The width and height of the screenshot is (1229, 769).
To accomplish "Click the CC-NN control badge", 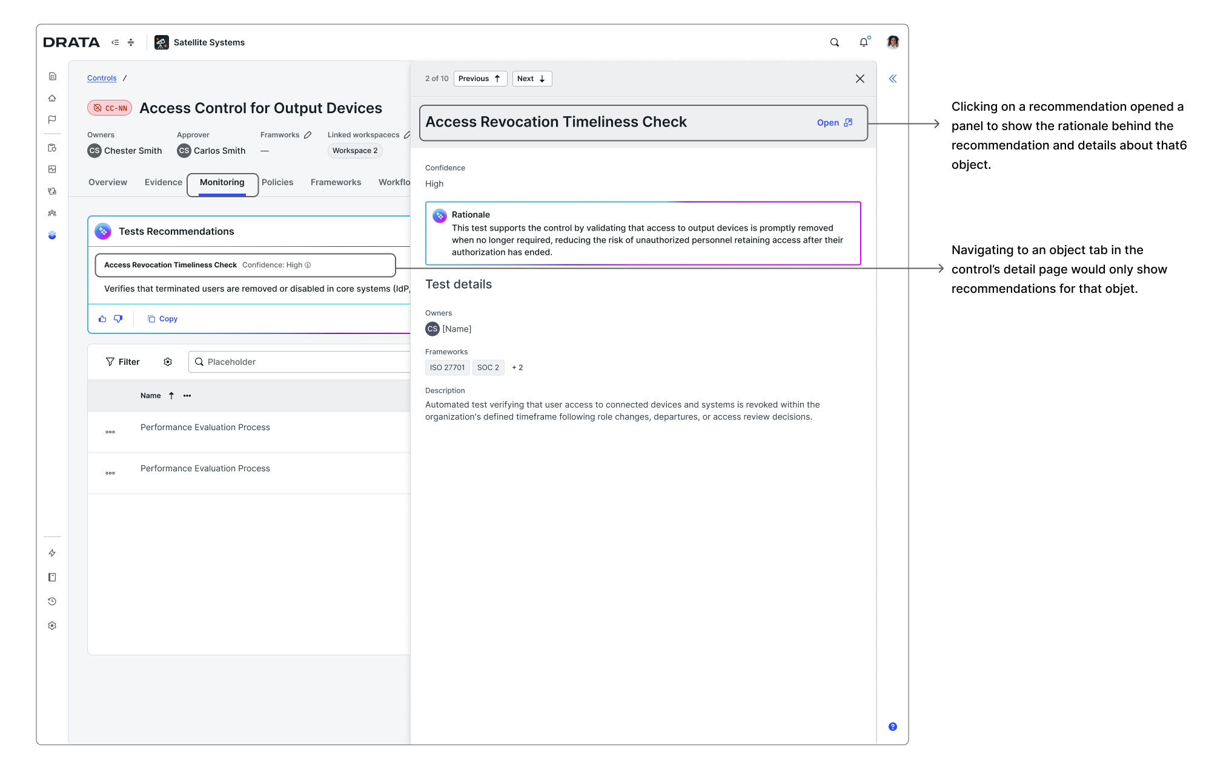I will pyautogui.click(x=110, y=108).
